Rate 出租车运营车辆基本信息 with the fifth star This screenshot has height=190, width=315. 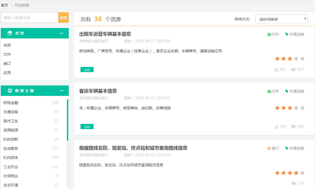(302, 59)
